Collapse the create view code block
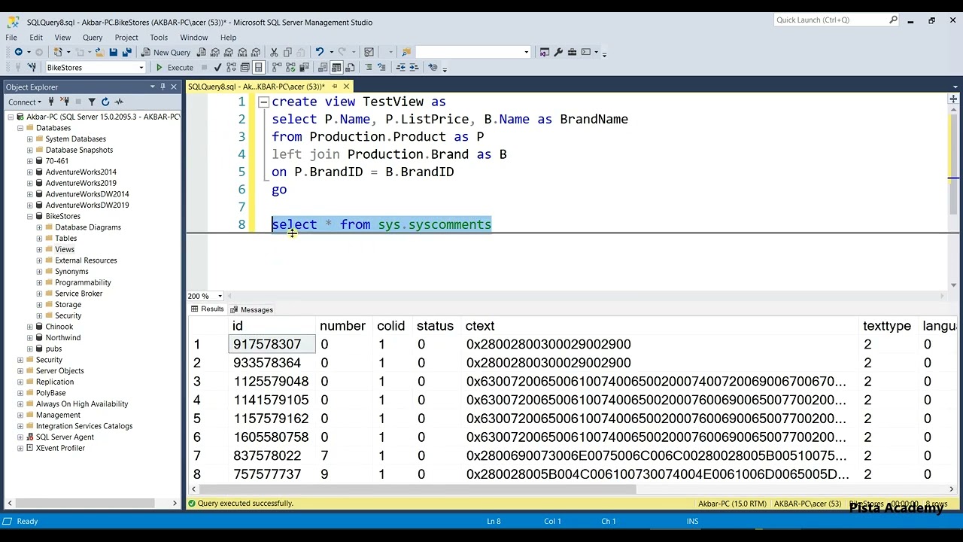The width and height of the screenshot is (963, 542). coord(263,102)
